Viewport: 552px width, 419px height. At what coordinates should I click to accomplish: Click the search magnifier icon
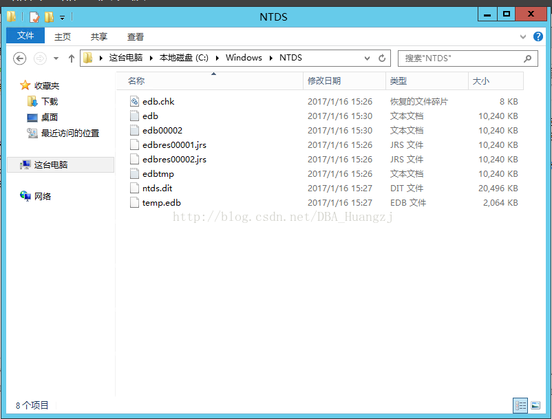[x=527, y=58]
